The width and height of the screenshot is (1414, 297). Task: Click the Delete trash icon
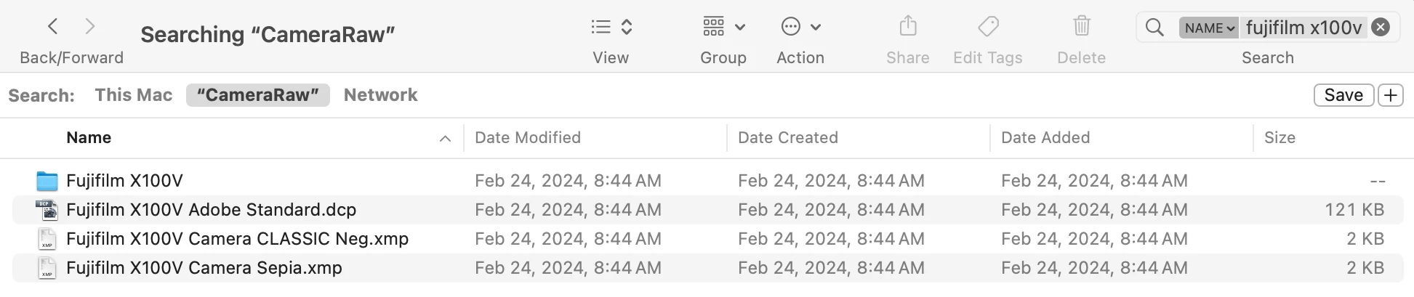[1081, 27]
